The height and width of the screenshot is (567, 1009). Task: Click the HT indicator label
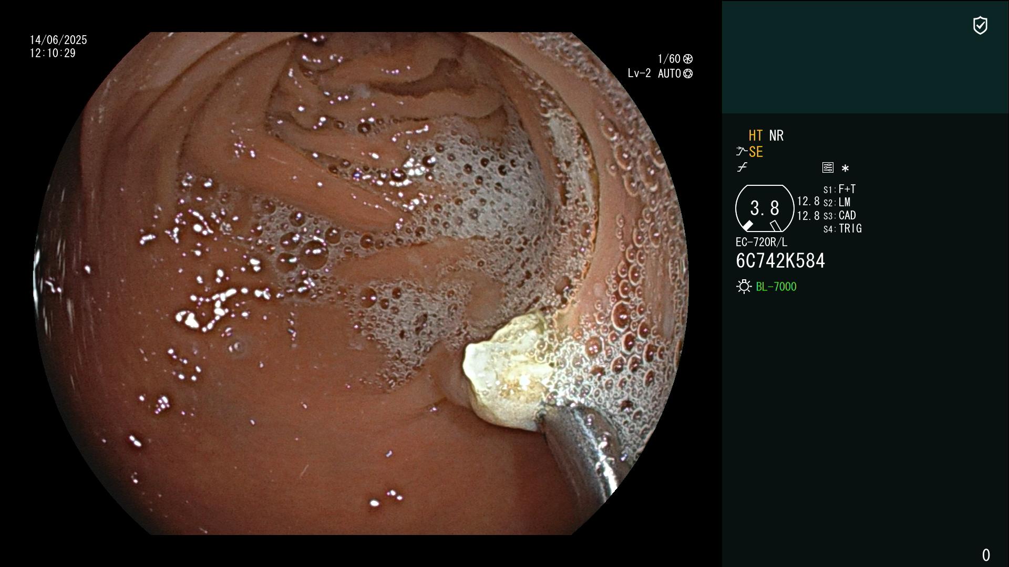pos(756,135)
